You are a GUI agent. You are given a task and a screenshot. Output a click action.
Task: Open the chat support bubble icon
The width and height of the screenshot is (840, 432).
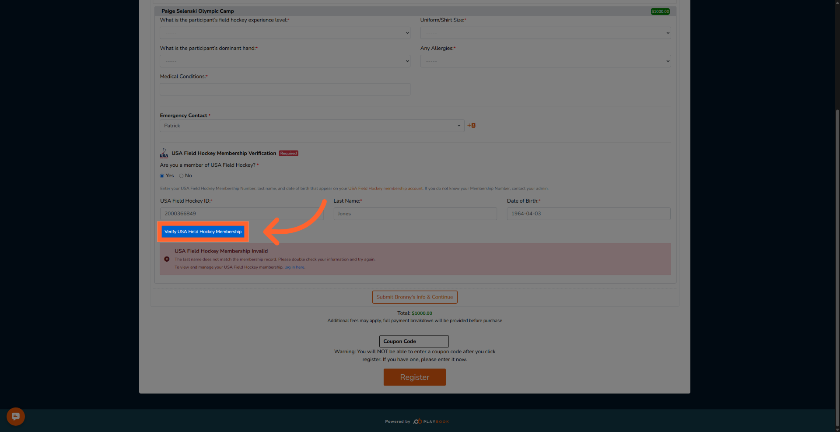16,416
